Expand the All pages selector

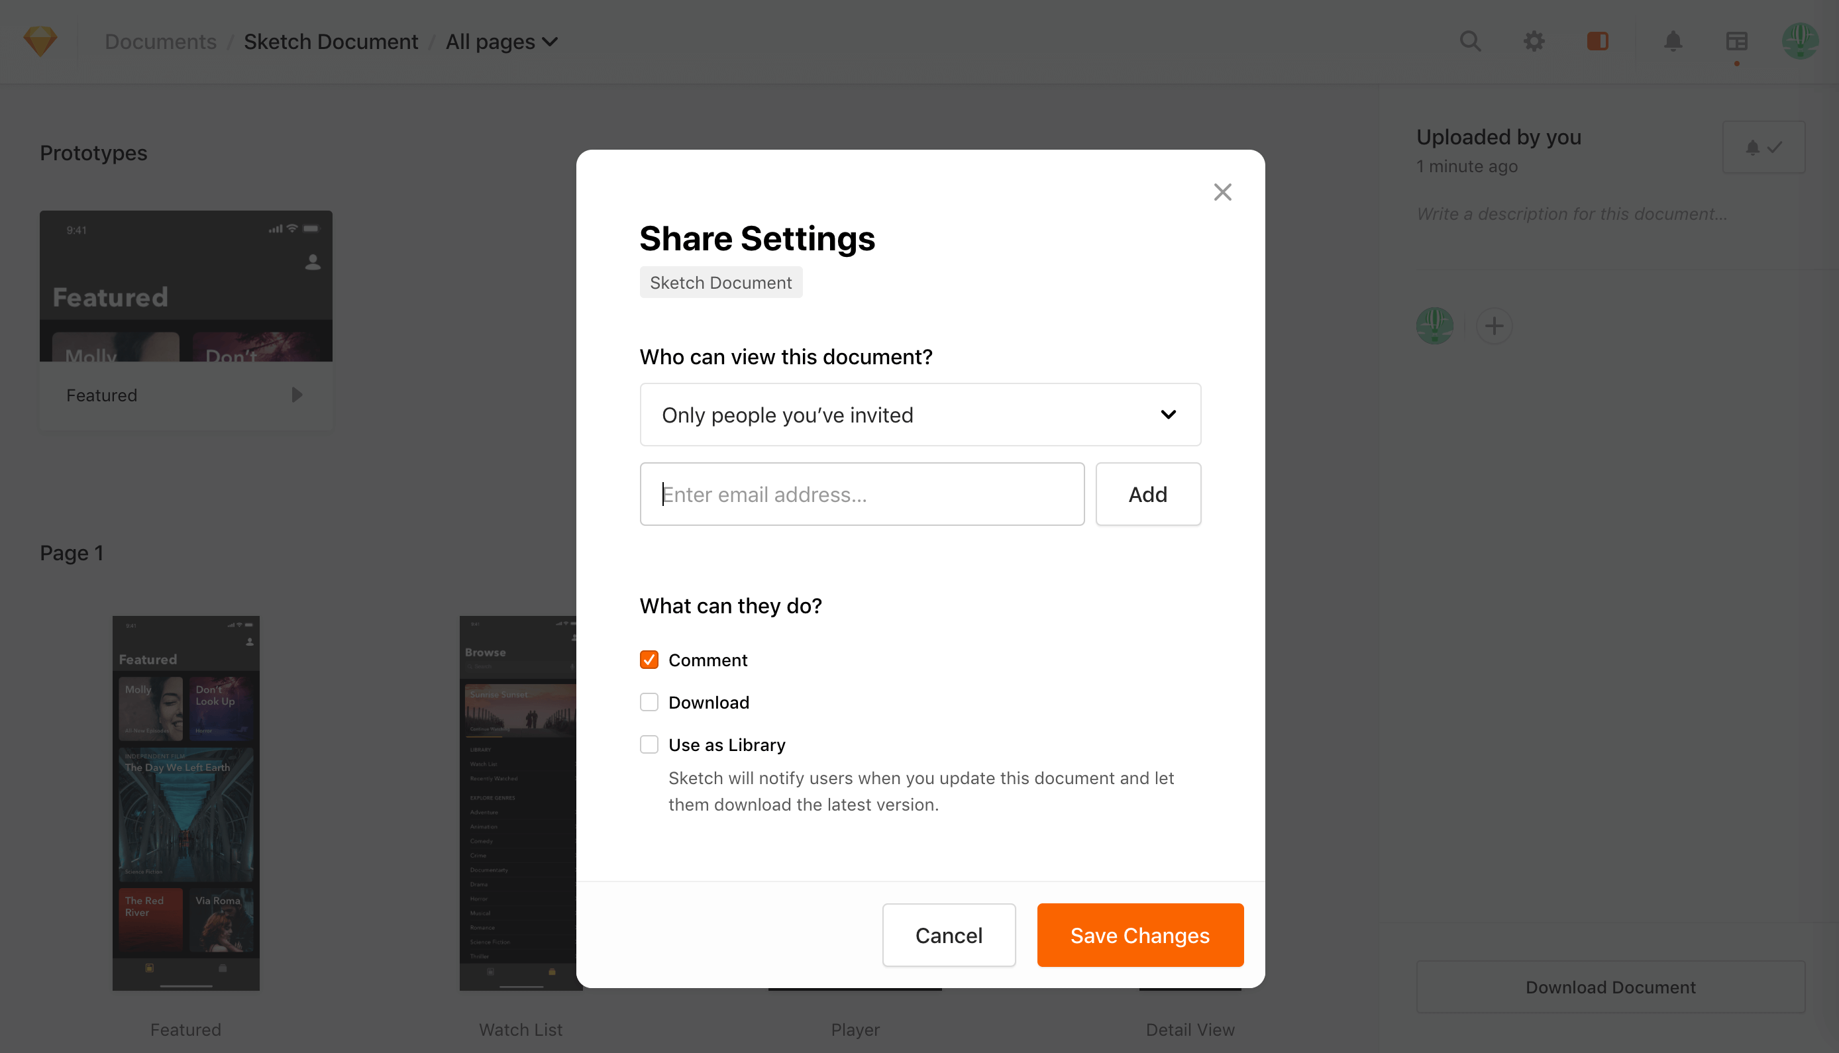pos(501,41)
